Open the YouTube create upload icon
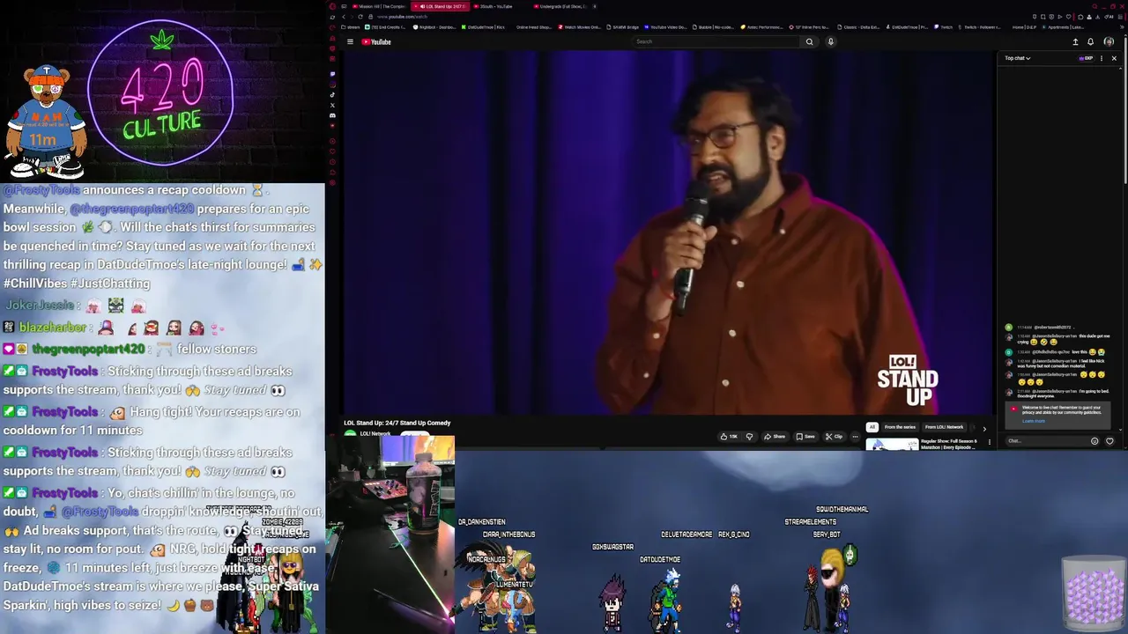The height and width of the screenshot is (634, 1128). [x=1075, y=41]
